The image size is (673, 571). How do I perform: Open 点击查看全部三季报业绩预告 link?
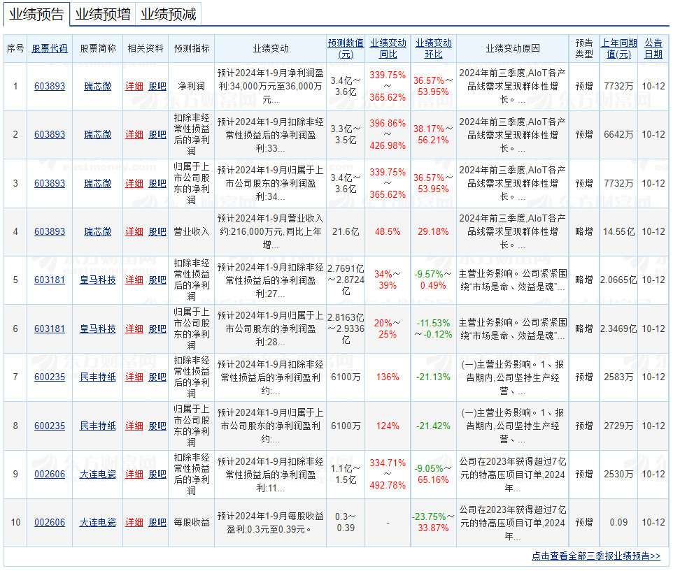tap(595, 556)
